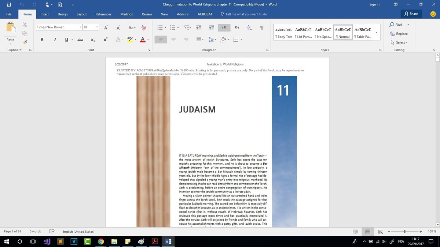Click the zoom slider in status bar
This screenshot has width=440, height=247.
pyautogui.click(x=405, y=232)
